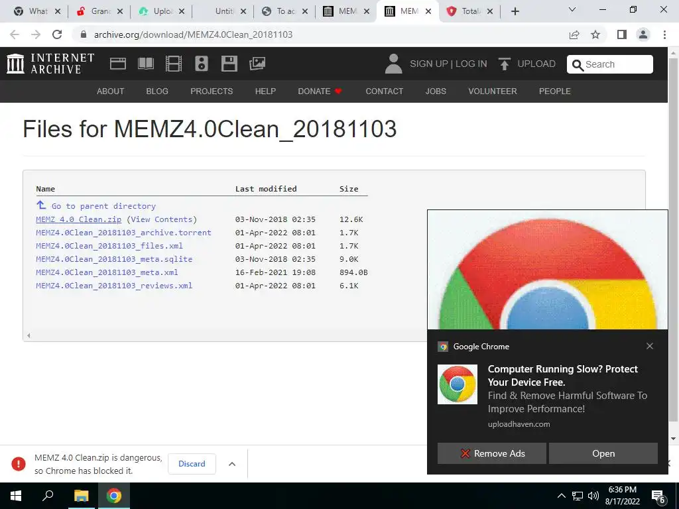
Task: Click the red download warning icon
Action: coord(18,463)
